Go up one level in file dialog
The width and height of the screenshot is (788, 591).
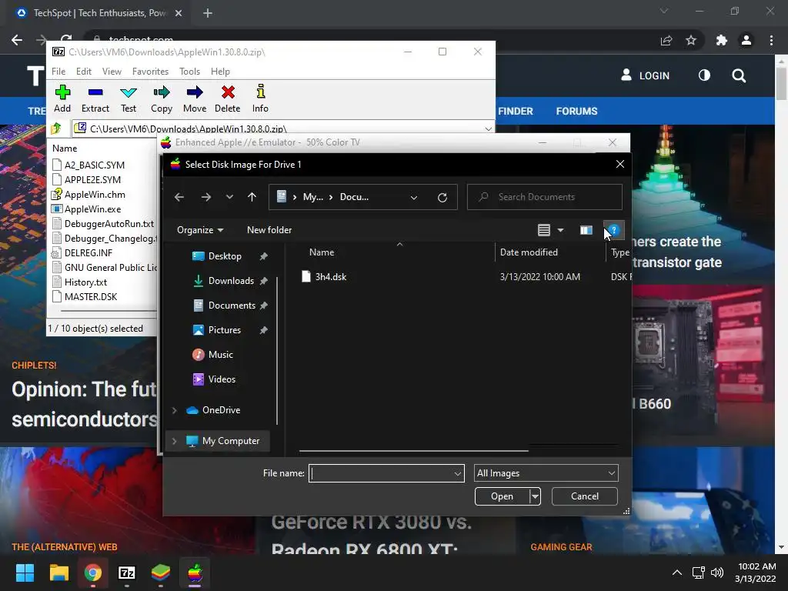tap(252, 197)
